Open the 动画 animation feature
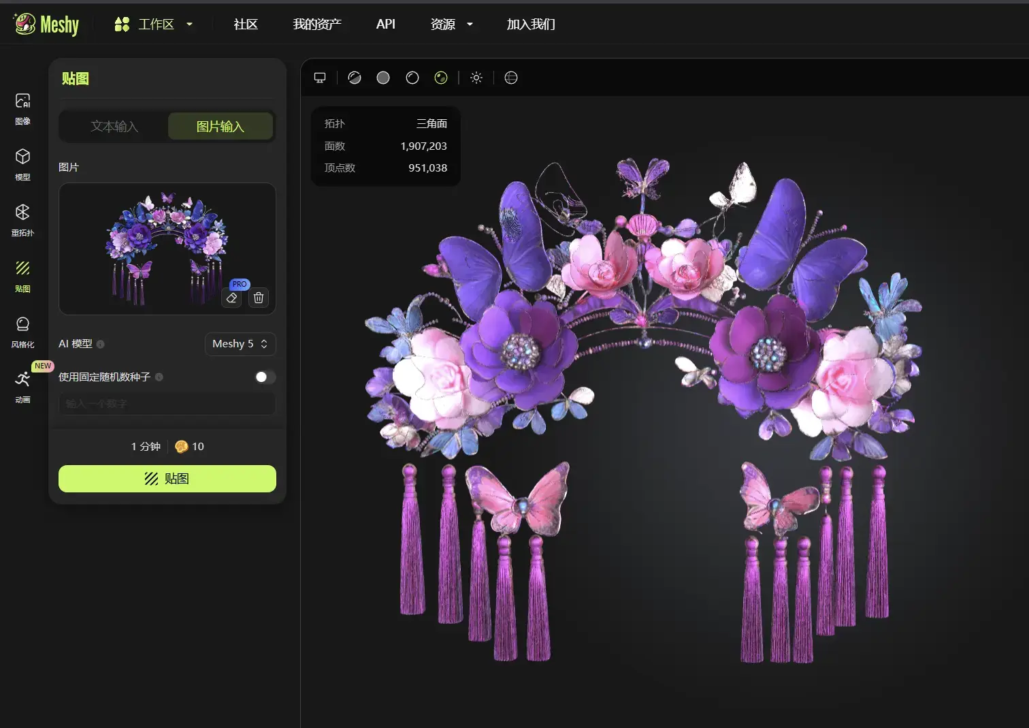The width and height of the screenshot is (1029, 728). pyautogui.click(x=22, y=386)
